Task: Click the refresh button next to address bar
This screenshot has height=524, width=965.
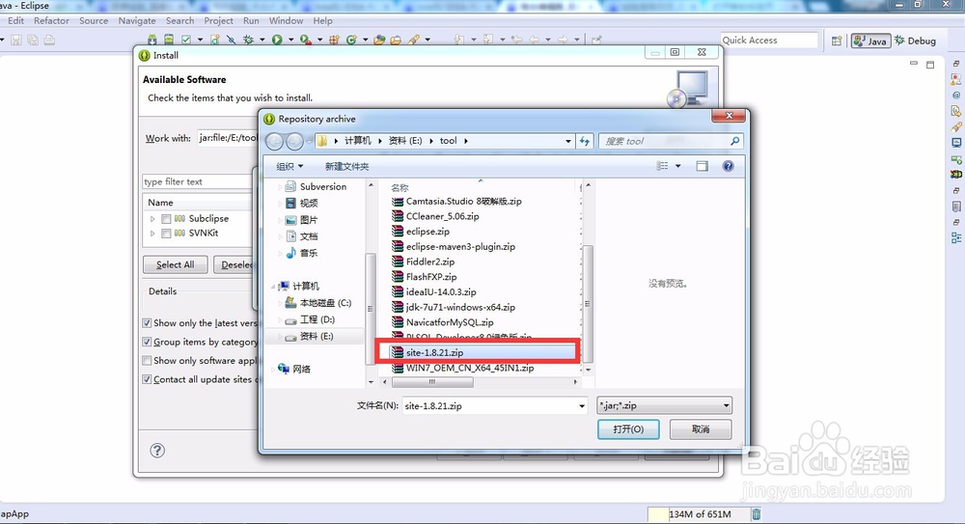Action: (585, 141)
